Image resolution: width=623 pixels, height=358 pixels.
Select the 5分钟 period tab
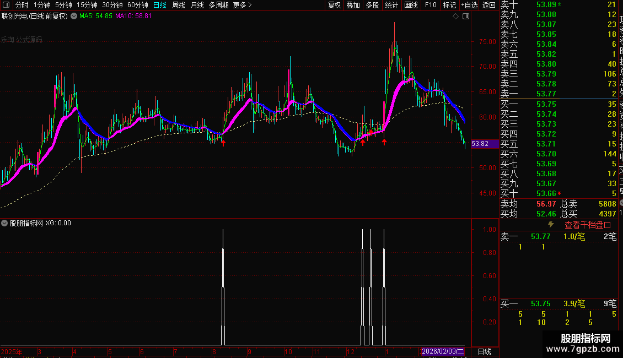(63, 5)
